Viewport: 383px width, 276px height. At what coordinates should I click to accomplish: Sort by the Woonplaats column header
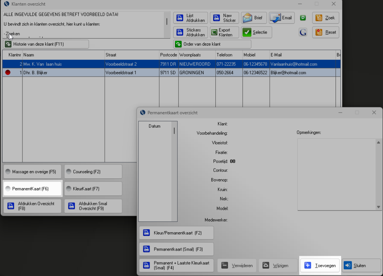(x=196, y=55)
